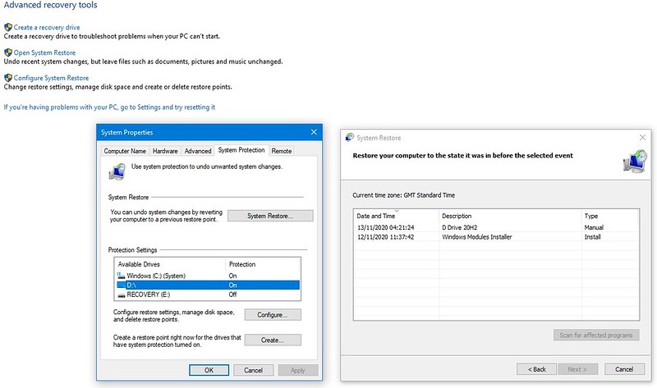Click the large System Restore computer clock icon
The width and height of the screenshot is (657, 388).
(x=635, y=161)
